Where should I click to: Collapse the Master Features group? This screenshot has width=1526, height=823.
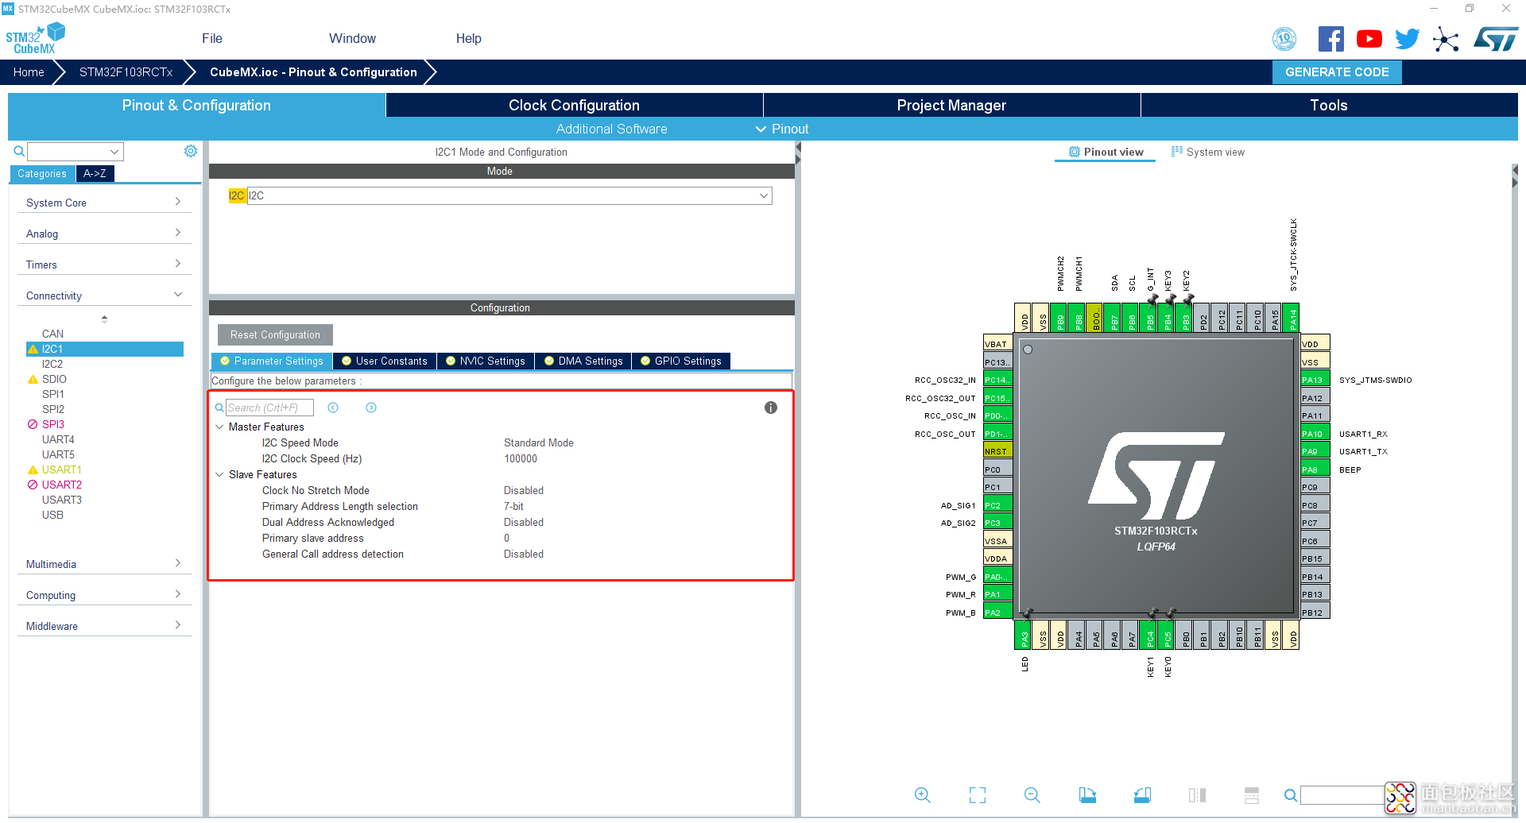pyautogui.click(x=220, y=427)
